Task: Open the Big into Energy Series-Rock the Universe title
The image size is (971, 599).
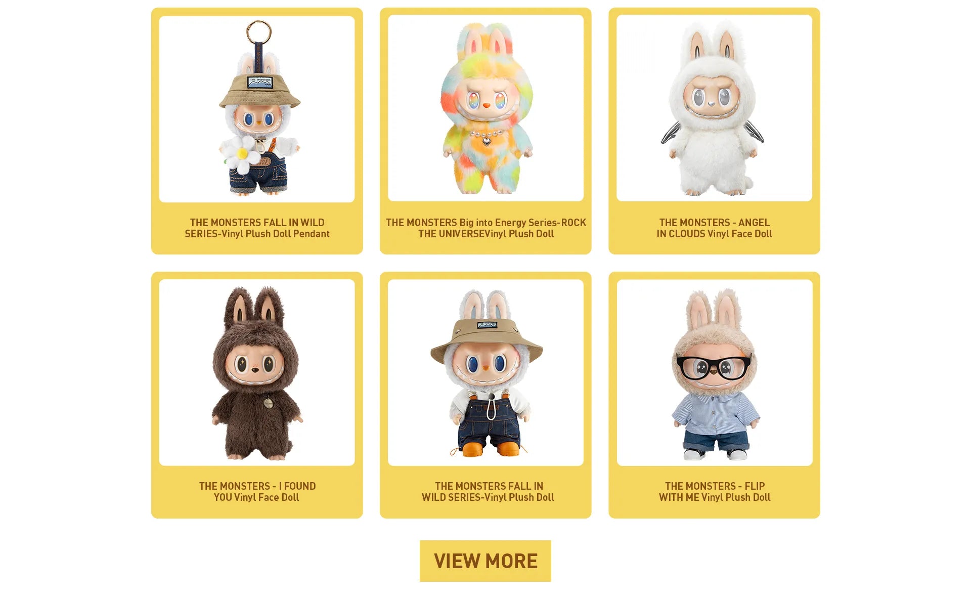Action: click(x=486, y=228)
